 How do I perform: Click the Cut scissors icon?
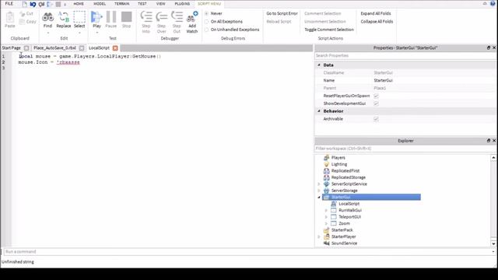tap(23, 14)
